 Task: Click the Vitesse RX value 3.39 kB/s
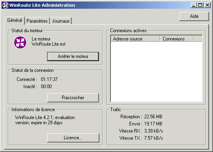pyautogui.click(x=154, y=131)
